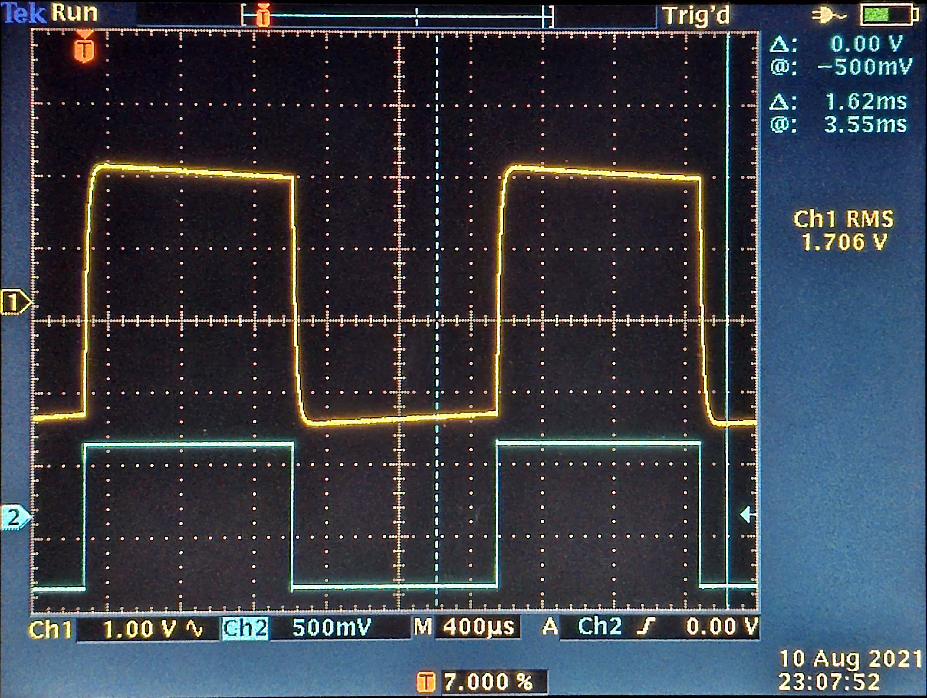Click the Ch1 AC coupling wave symbol

[x=195, y=628]
